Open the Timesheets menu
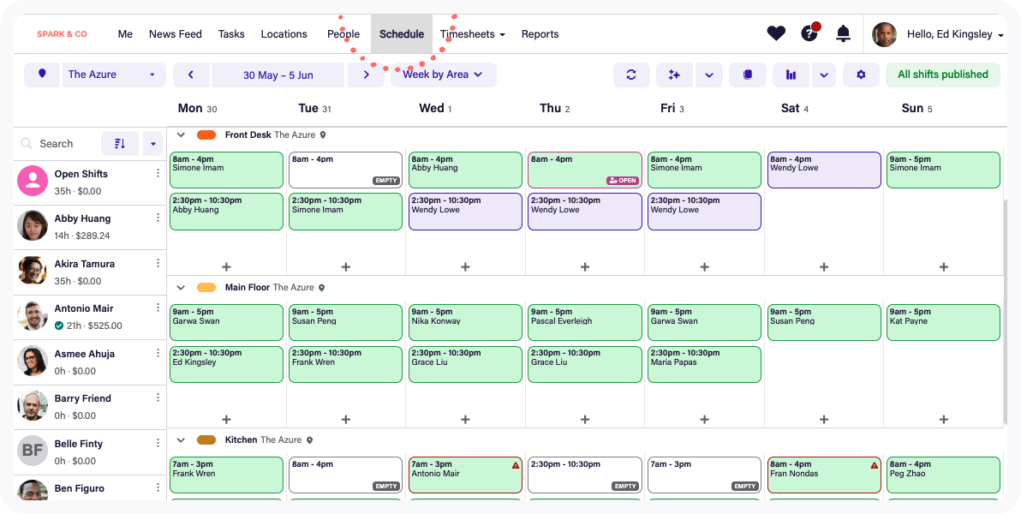1021x514 pixels. 473,34
